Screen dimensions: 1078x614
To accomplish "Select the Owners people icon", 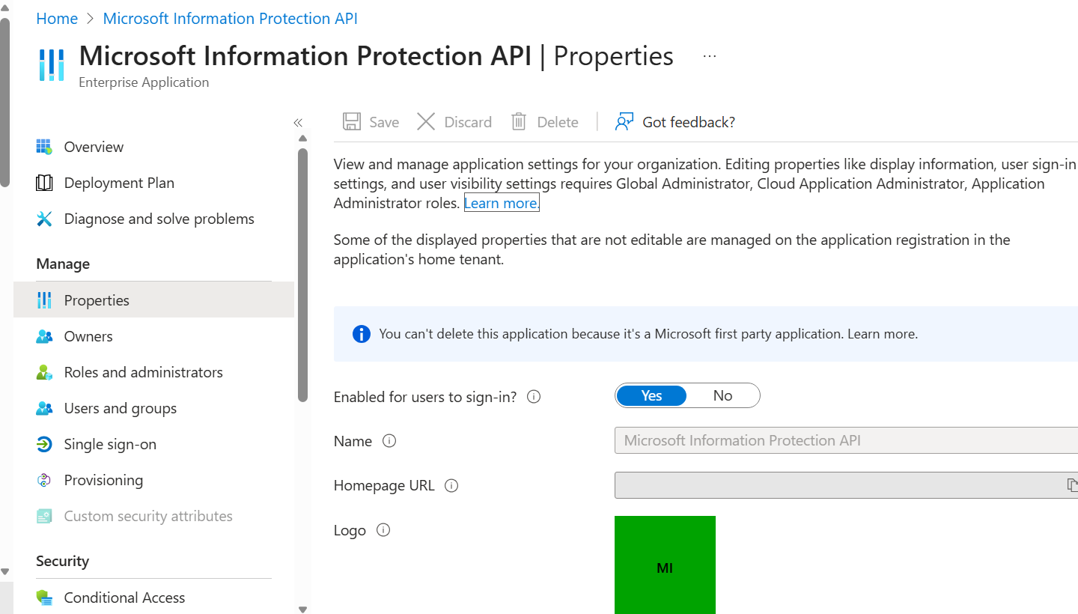I will pyautogui.click(x=44, y=336).
